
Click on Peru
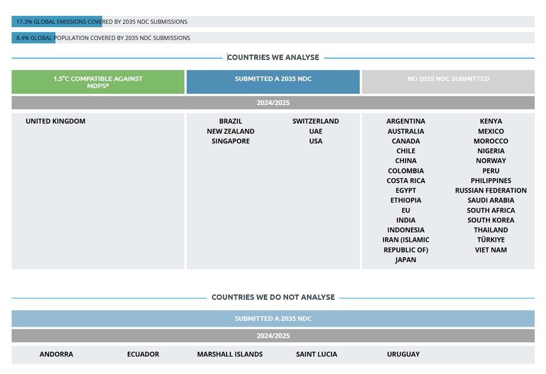click(491, 171)
